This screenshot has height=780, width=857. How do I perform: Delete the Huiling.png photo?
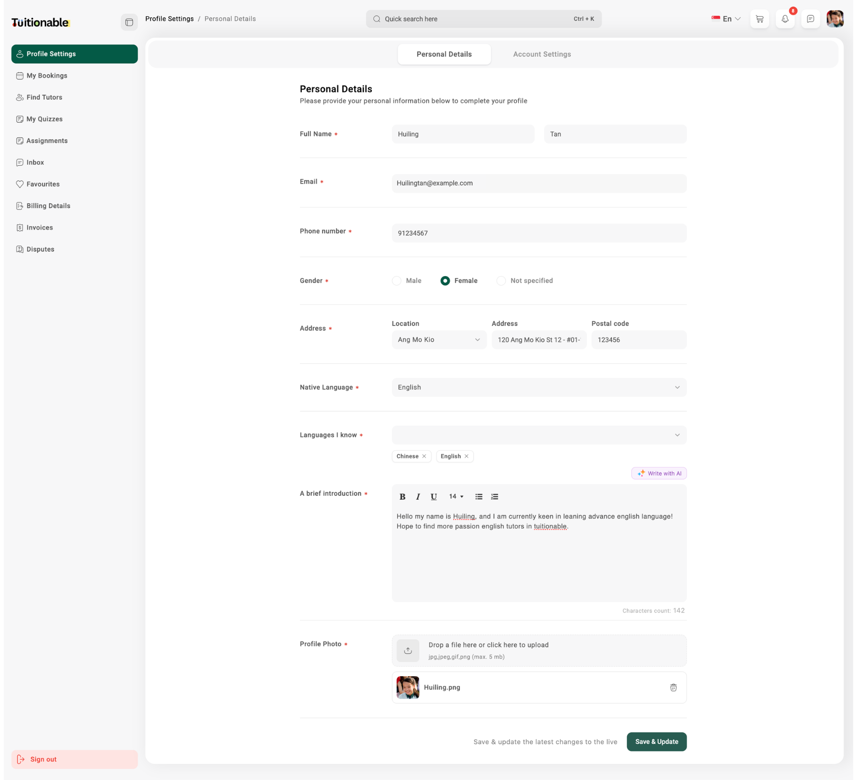pos(673,687)
